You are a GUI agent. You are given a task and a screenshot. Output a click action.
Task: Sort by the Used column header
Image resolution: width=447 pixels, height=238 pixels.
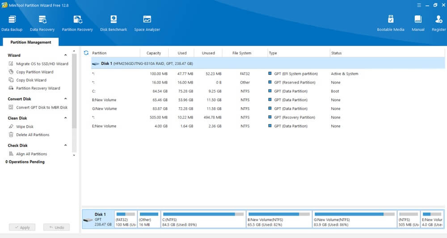click(x=181, y=53)
